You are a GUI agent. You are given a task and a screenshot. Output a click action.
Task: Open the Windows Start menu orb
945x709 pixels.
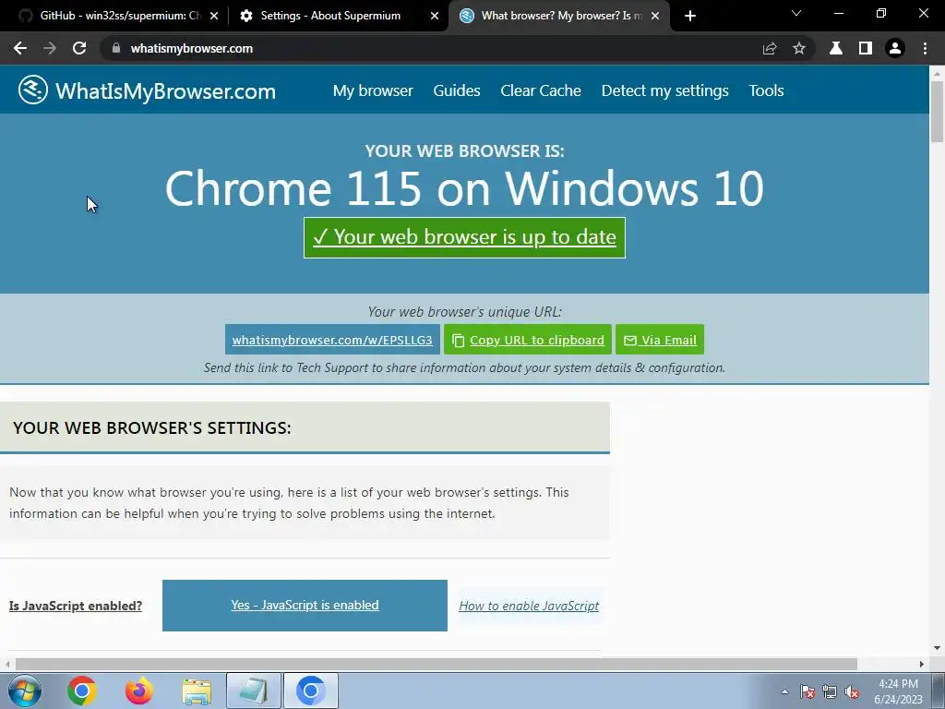click(x=24, y=691)
